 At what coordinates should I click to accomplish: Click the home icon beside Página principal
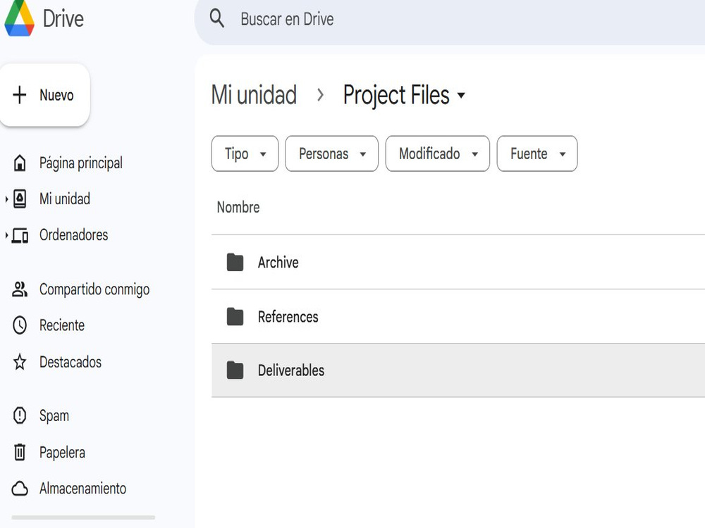click(x=20, y=163)
